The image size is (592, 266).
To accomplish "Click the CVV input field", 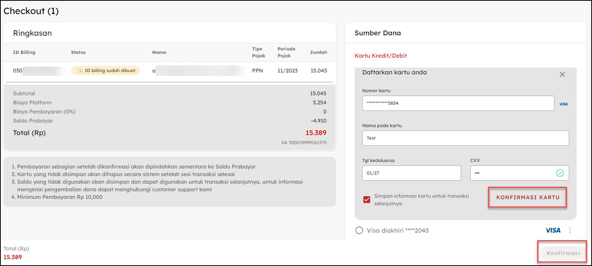I will [x=512, y=173].
